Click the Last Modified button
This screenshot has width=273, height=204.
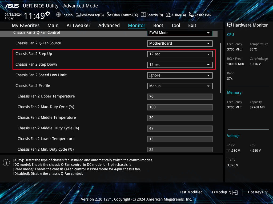point(191,192)
